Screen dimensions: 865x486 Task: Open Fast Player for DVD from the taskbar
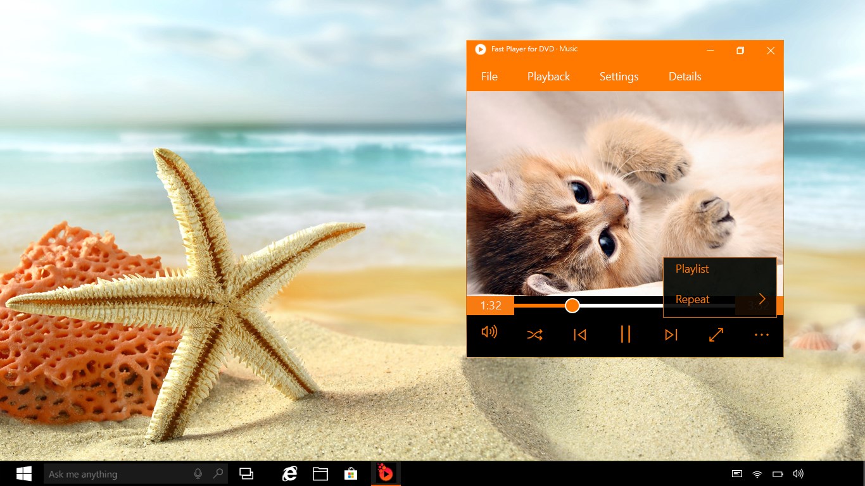pos(386,473)
